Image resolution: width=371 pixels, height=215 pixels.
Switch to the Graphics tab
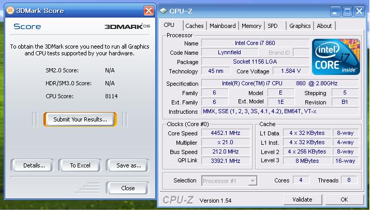(300, 26)
